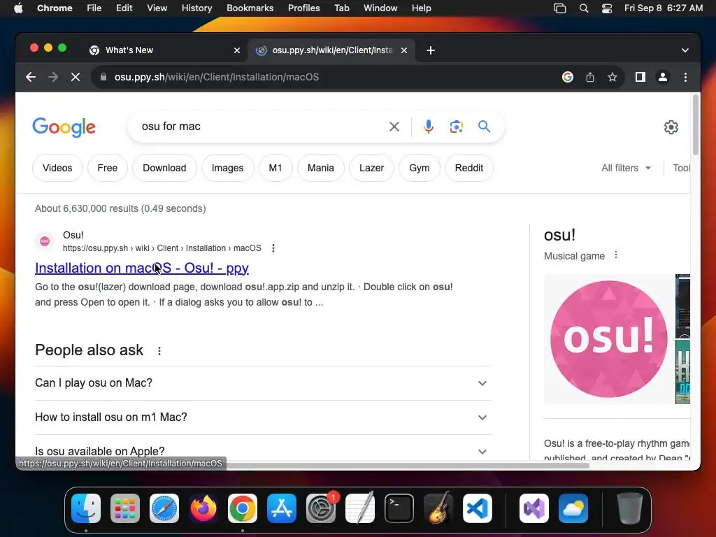The image size is (716, 537).
Task: Open the Window menu
Action: 380,8
